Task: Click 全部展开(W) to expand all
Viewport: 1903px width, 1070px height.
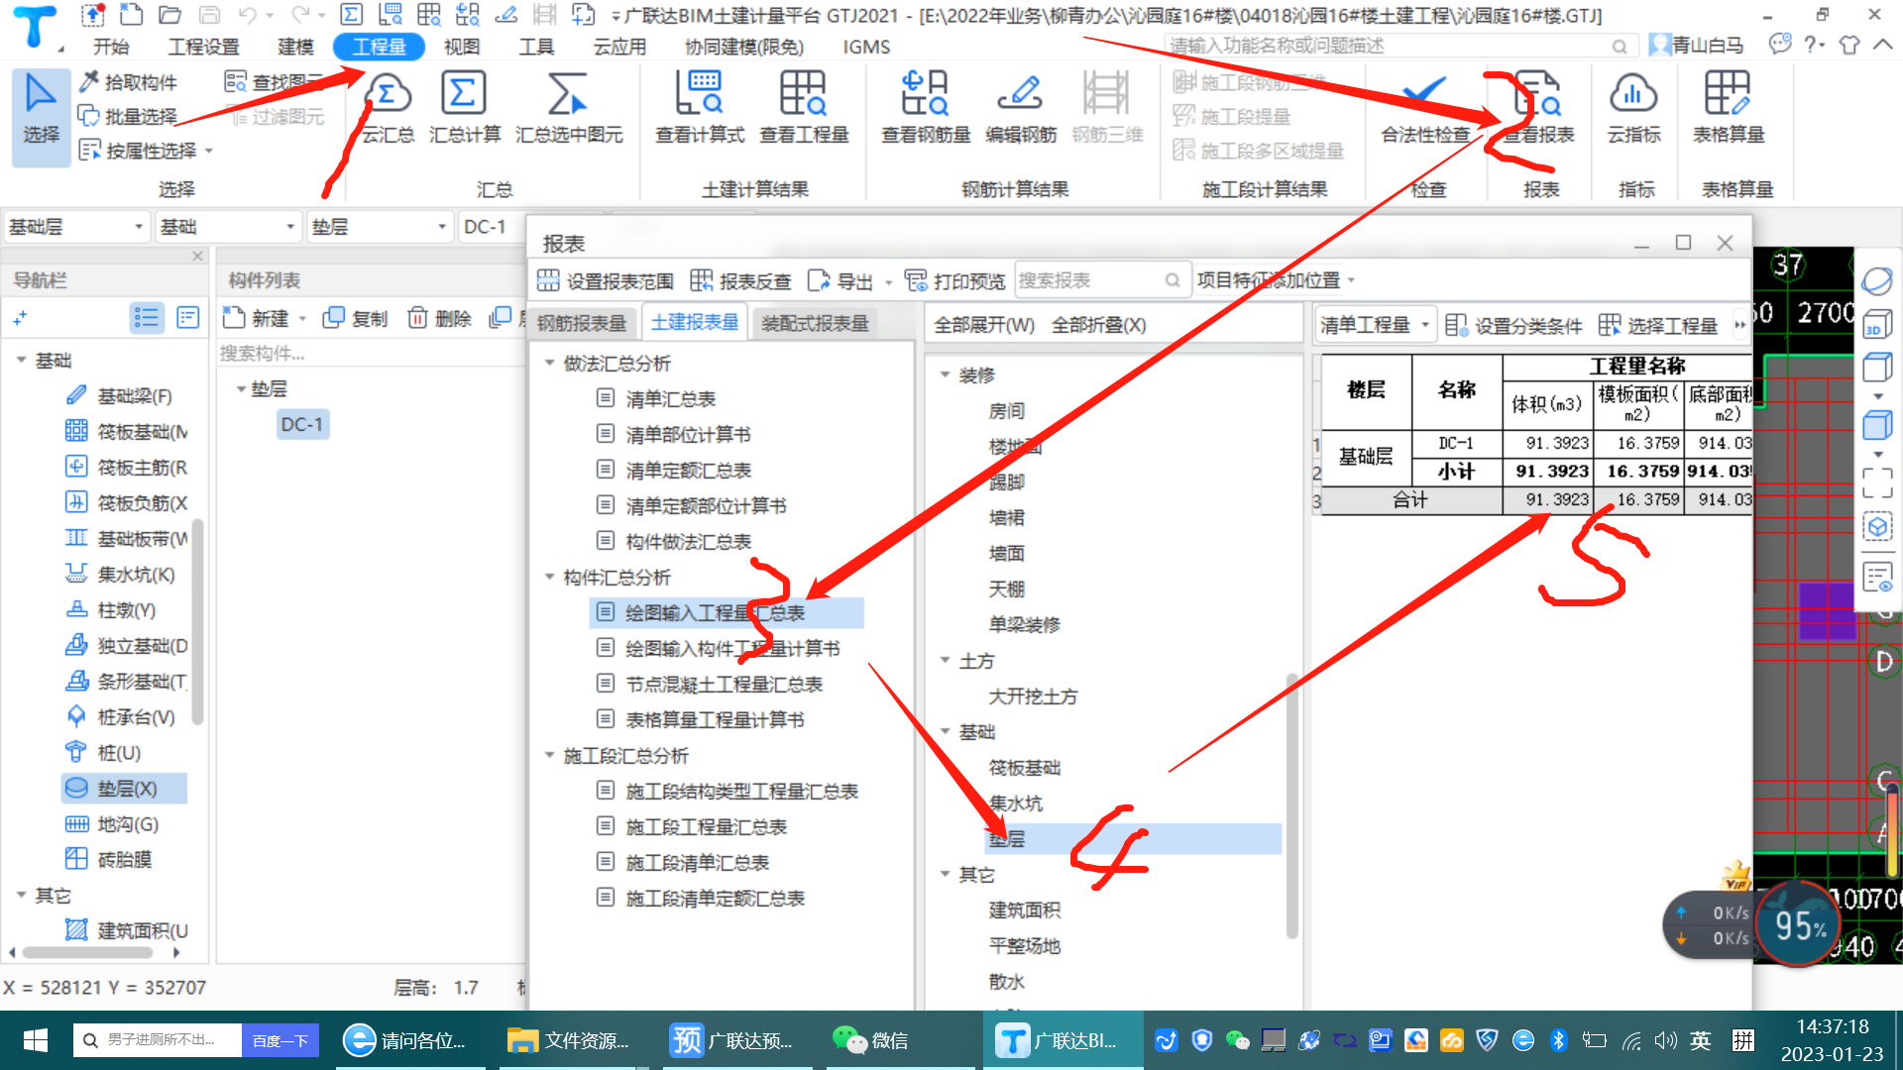Action: click(x=983, y=325)
